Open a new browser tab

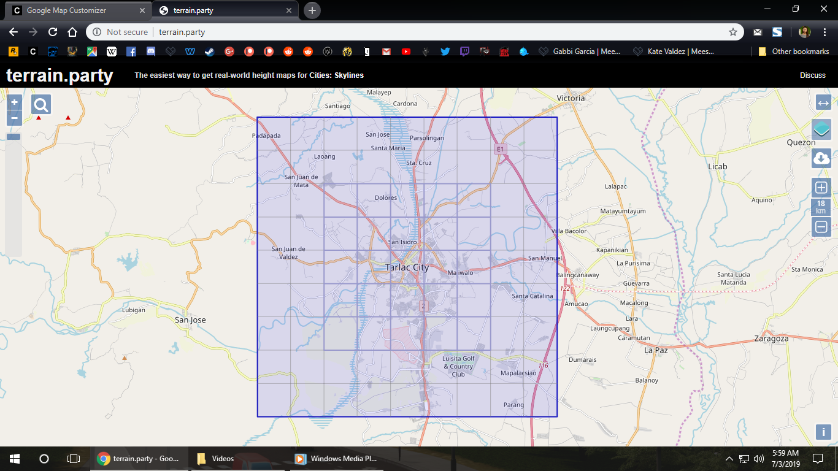(x=312, y=10)
